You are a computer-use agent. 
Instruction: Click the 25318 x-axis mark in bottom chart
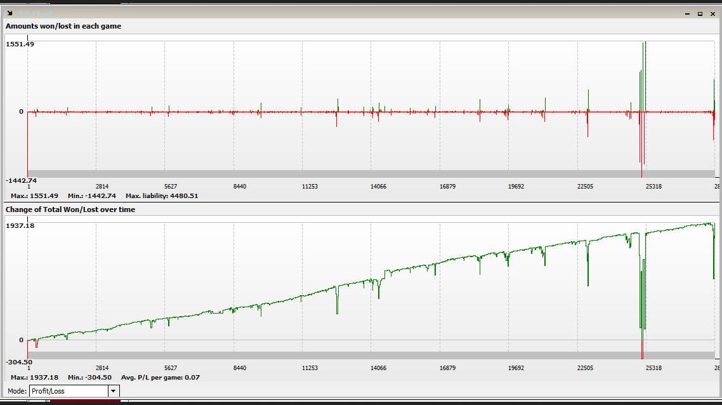pyautogui.click(x=653, y=368)
